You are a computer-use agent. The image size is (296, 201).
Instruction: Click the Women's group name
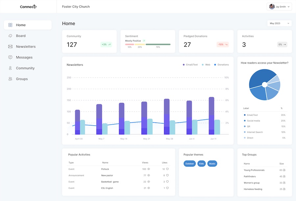point(252,183)
